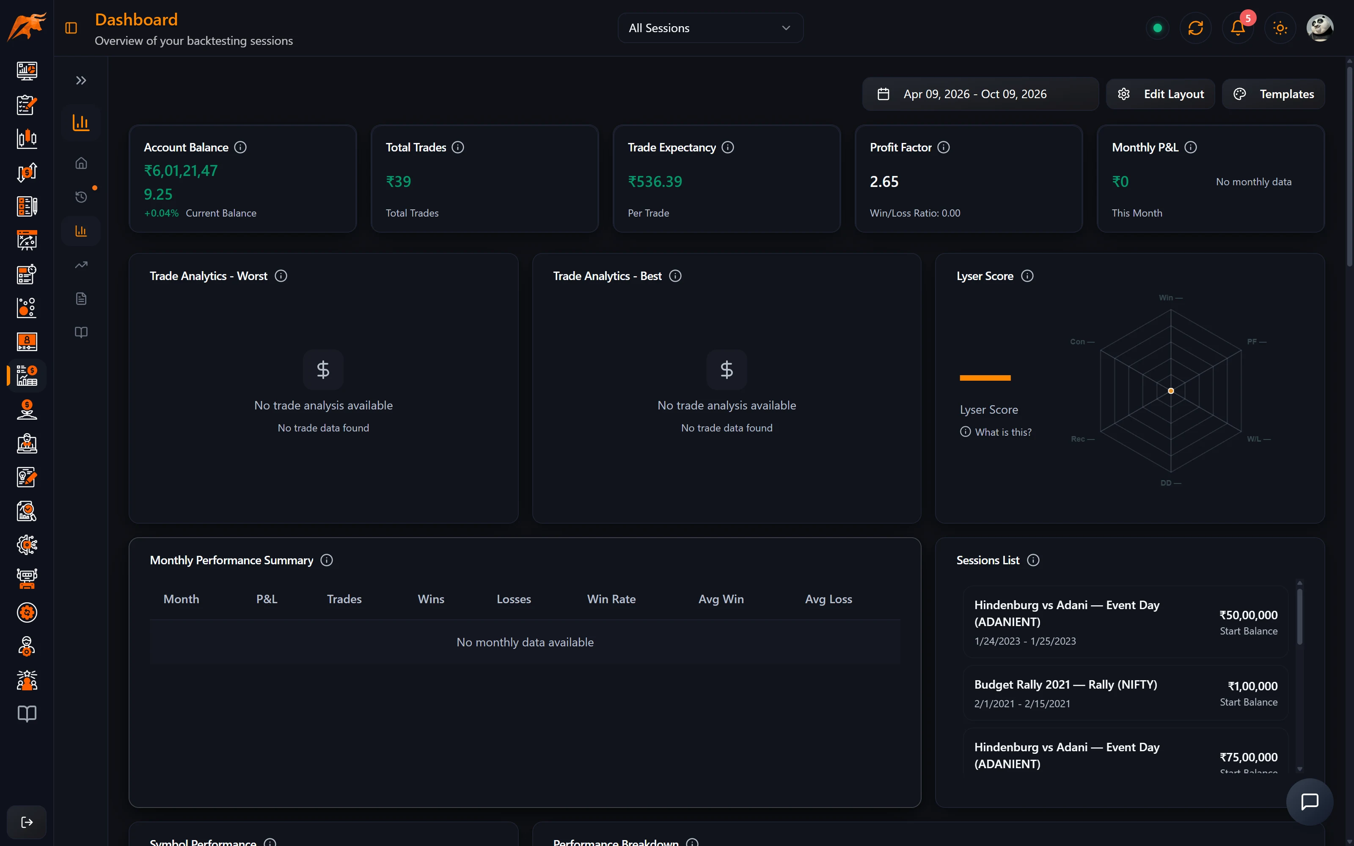Screen dimensions: 1354x846
Task: Click the 'What is this?' link
Action: tap(996, 432)
